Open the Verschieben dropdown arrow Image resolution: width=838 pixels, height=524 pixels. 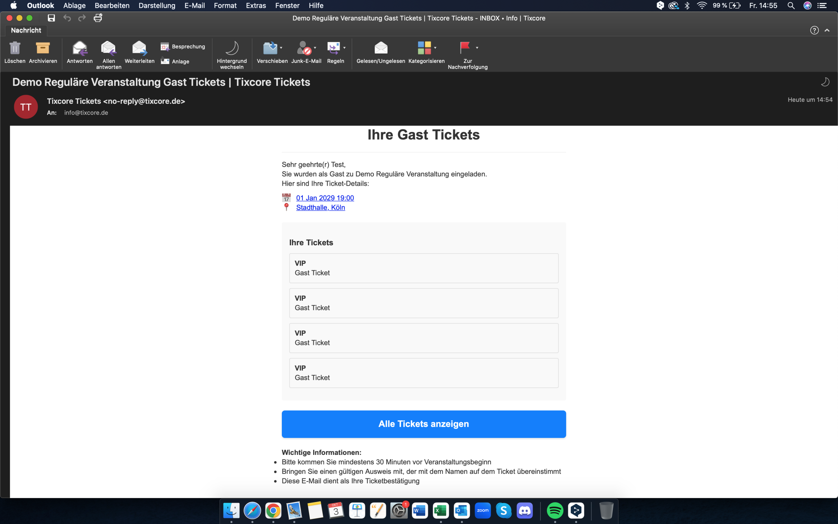point(281,48)
